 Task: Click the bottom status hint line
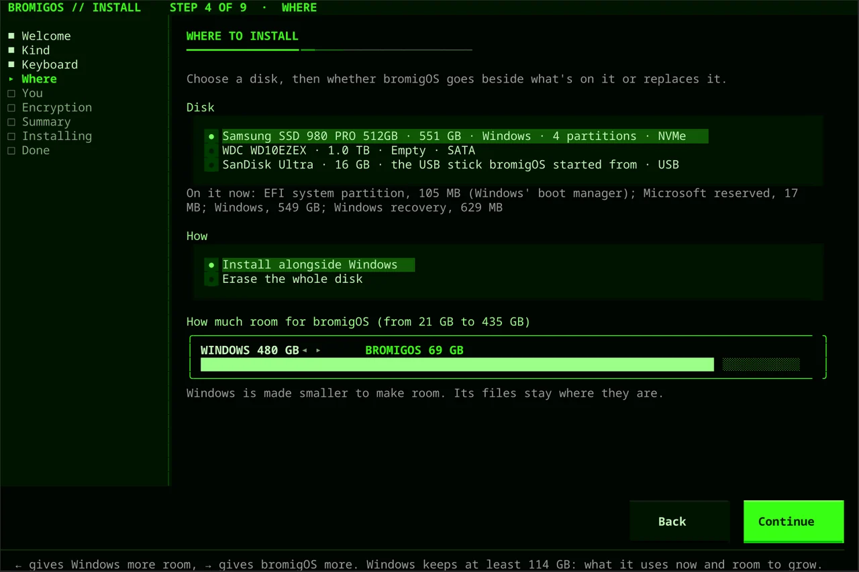click(418, 565)
